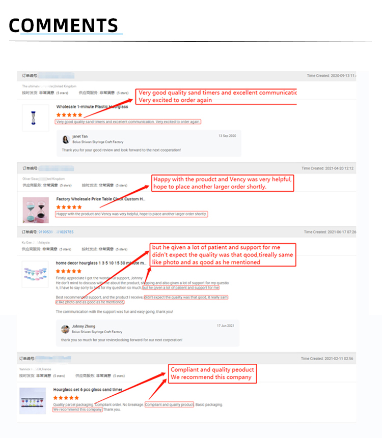Click the red callout 'Happy with the proudct and Vency'

[223, 183]
